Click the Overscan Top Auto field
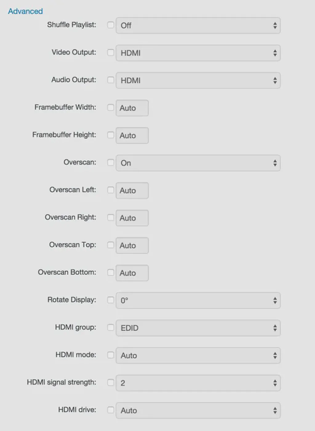Viewport: 315px width, 431px height. [132, 245]
